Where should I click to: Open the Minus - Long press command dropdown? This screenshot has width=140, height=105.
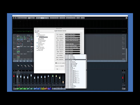click(x=73, y=38)
